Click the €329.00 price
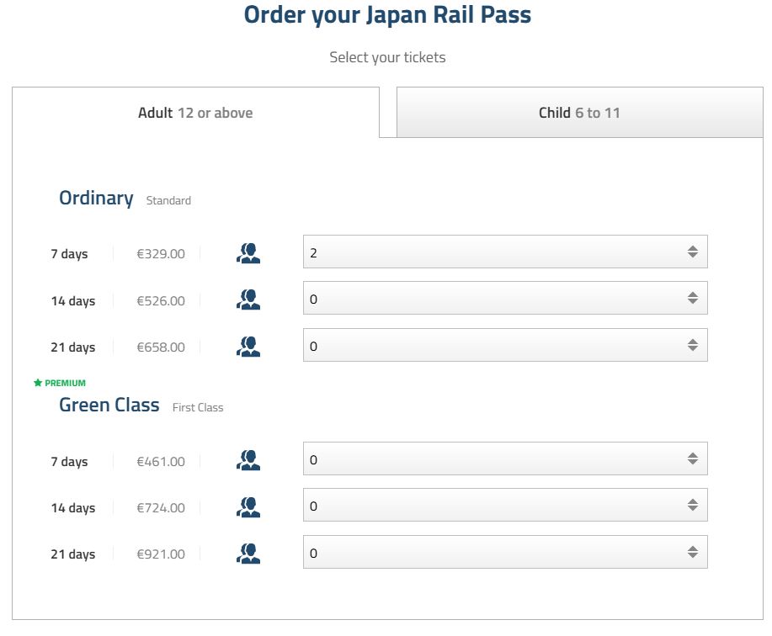This screenshot has height=636, width=772. pos(161,254)
